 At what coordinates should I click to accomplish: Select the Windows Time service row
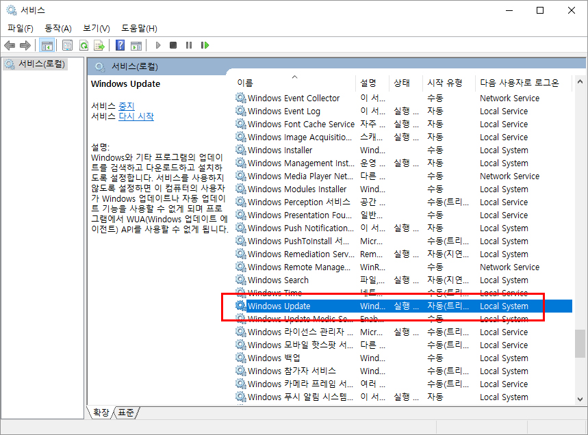[x=403, y=293]
